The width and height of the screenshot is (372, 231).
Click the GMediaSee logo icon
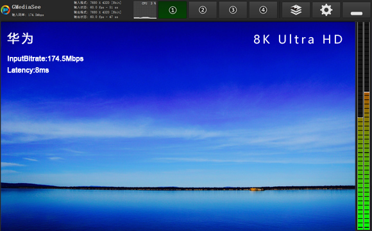tap(6, 10)
